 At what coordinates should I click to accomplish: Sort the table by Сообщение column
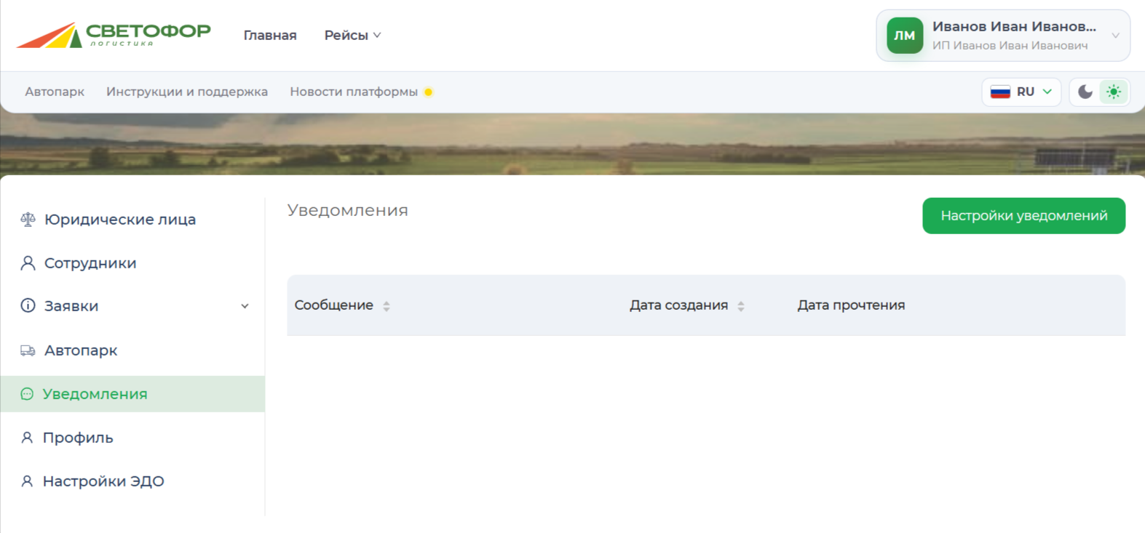(387, 306)
